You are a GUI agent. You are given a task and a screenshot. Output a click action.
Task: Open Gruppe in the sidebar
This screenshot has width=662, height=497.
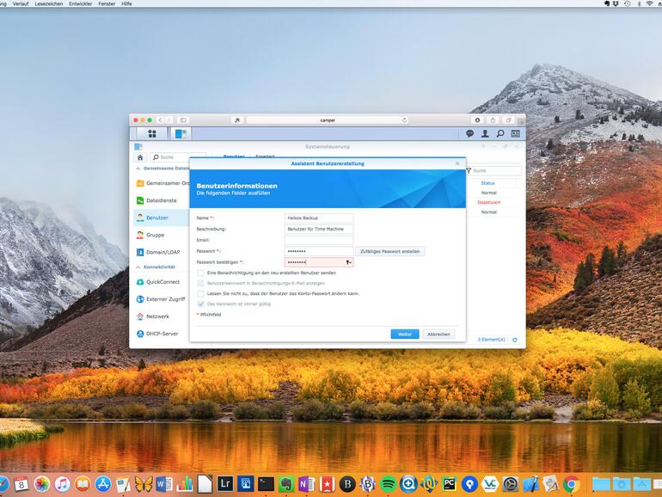pyautogui.click(x=161, y=235)
